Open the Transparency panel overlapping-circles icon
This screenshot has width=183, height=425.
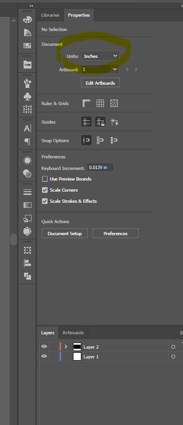point(27,173)
